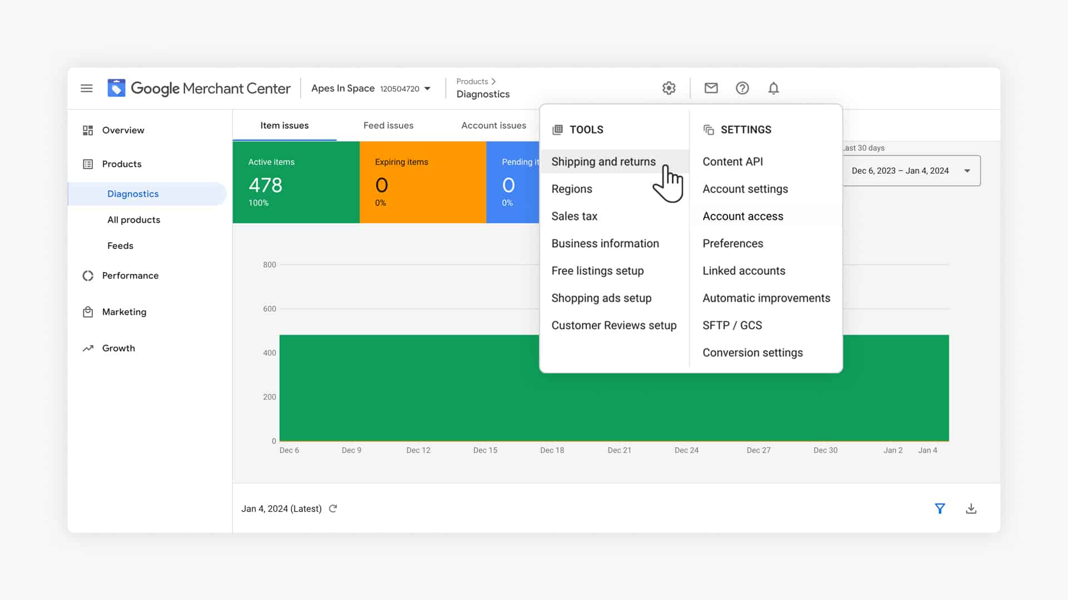
Task: Download the diagnostics report
Action: click(x=971, y=508)
